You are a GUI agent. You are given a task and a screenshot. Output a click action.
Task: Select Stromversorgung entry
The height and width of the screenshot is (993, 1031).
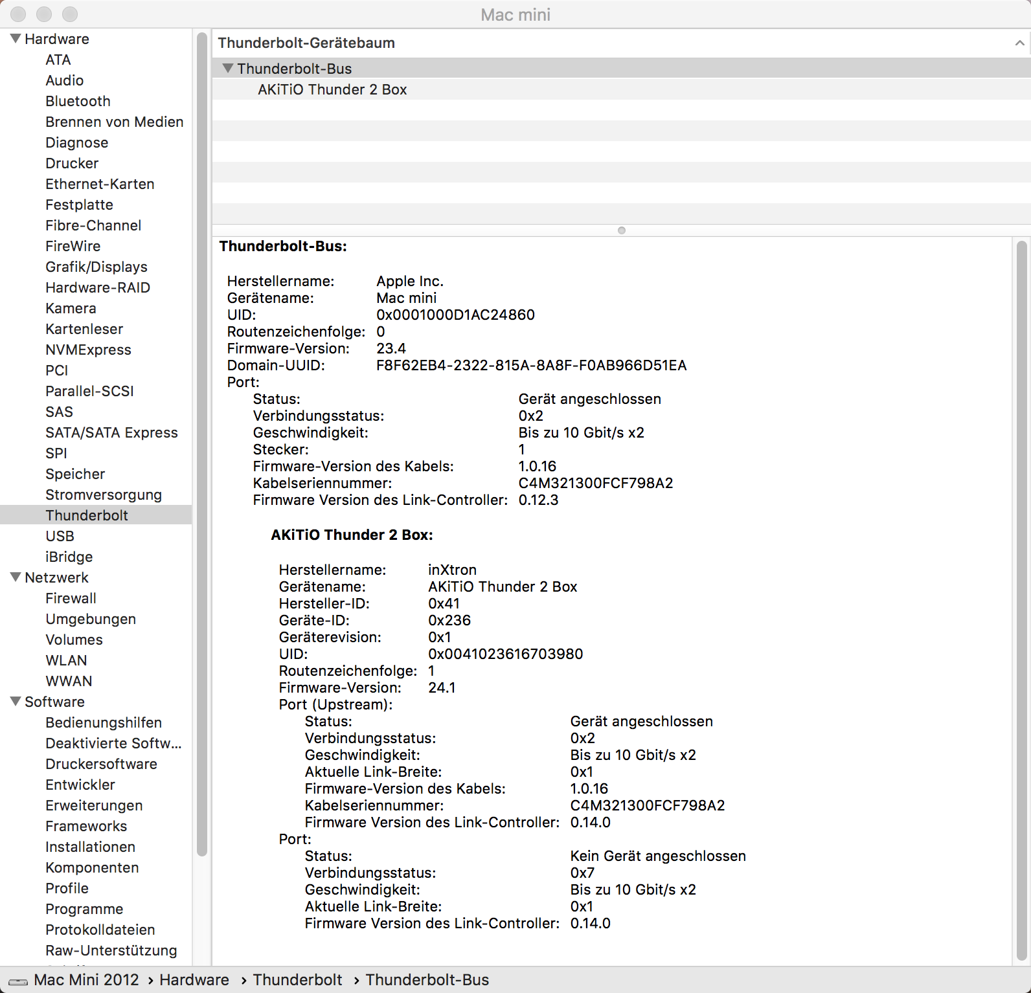coord(104,495)
